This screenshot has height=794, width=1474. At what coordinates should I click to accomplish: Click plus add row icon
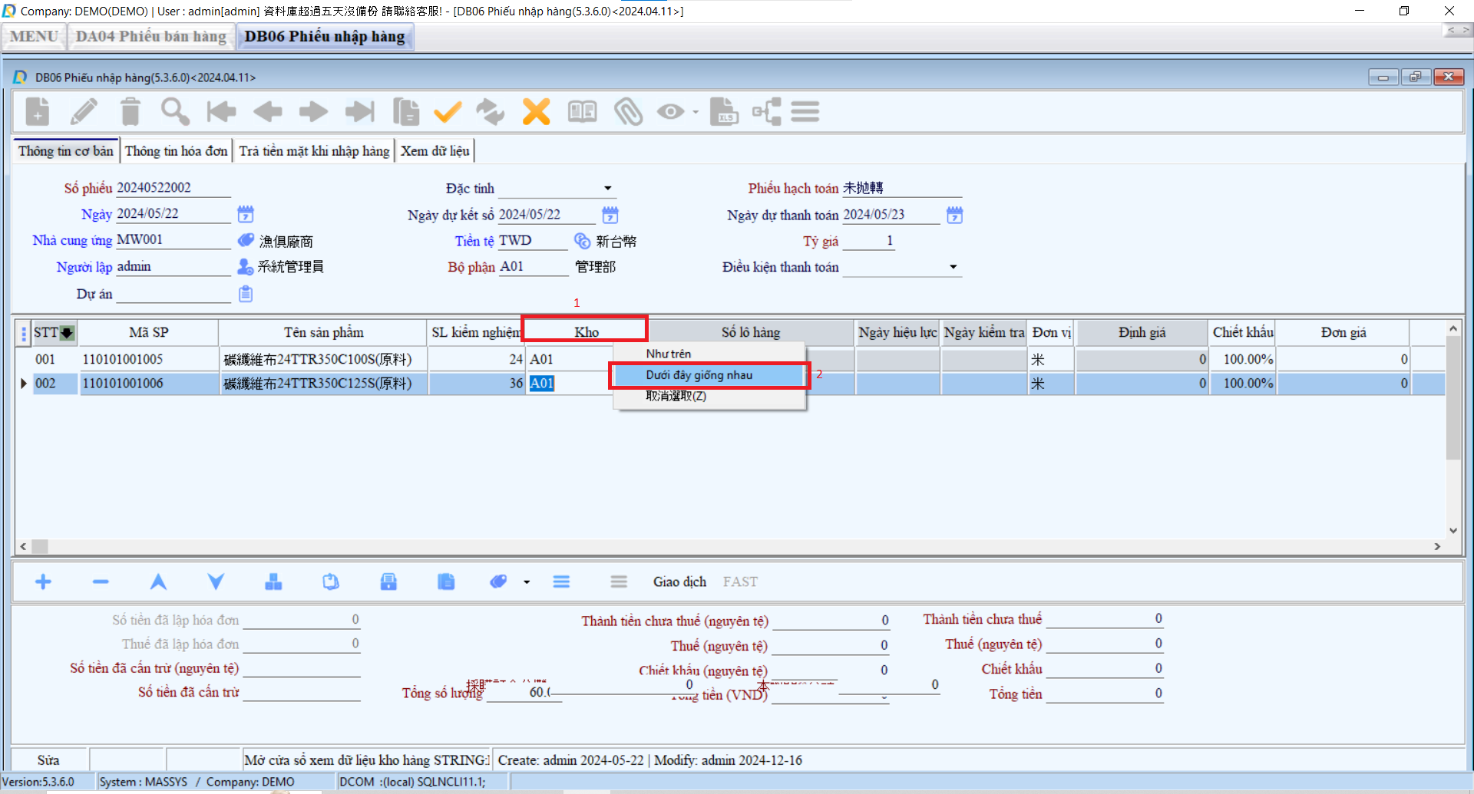pyautogui.click(x=44, y=582)
